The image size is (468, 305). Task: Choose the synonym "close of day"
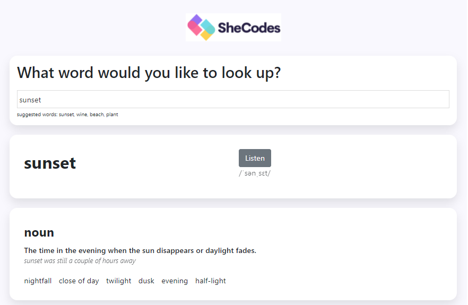[79, 281]
